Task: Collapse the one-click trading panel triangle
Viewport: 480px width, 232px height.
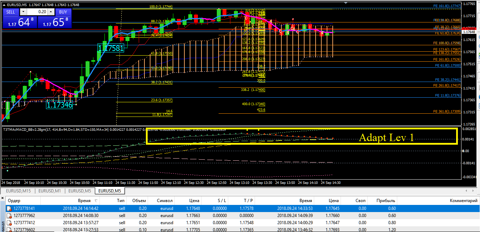Action: [x=4, y=5]
